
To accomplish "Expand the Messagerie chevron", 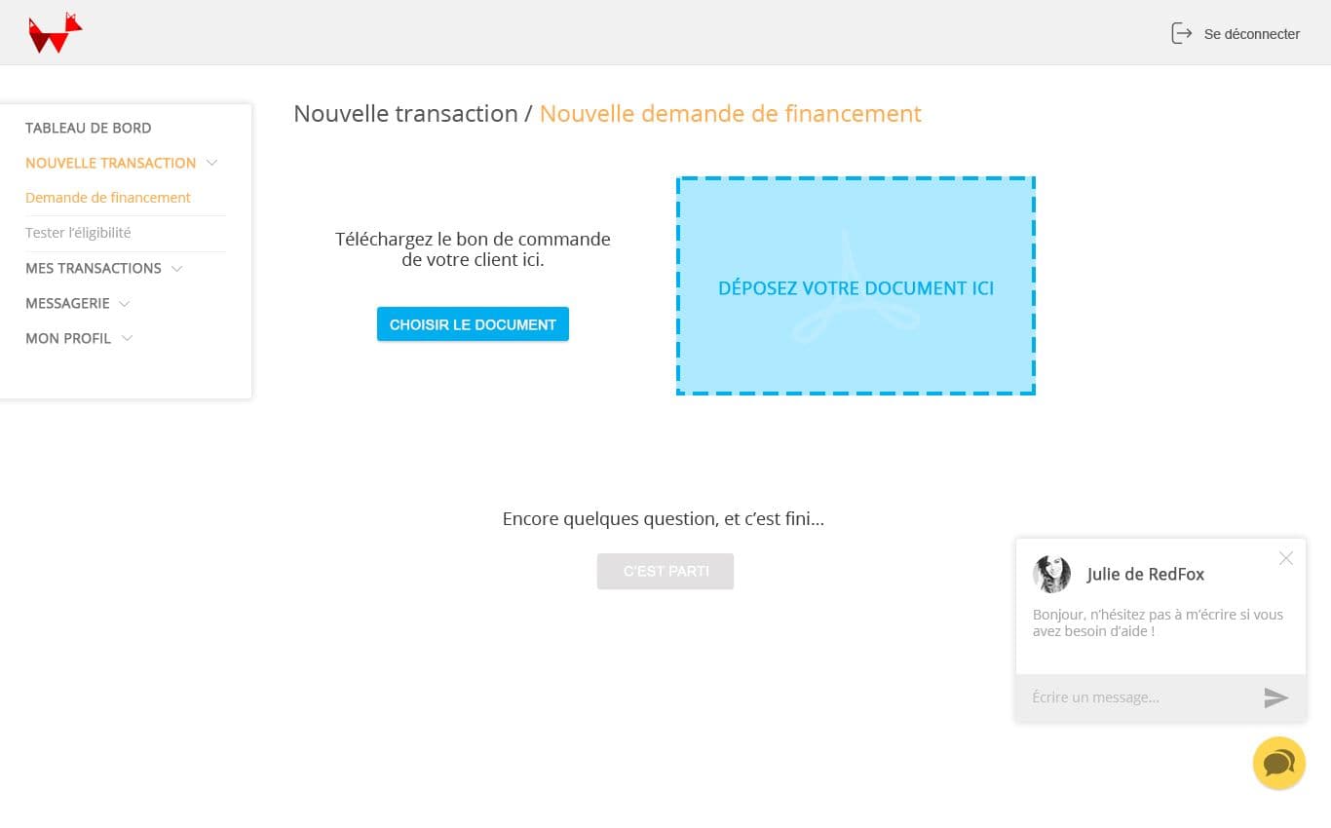I will [124, 303].
